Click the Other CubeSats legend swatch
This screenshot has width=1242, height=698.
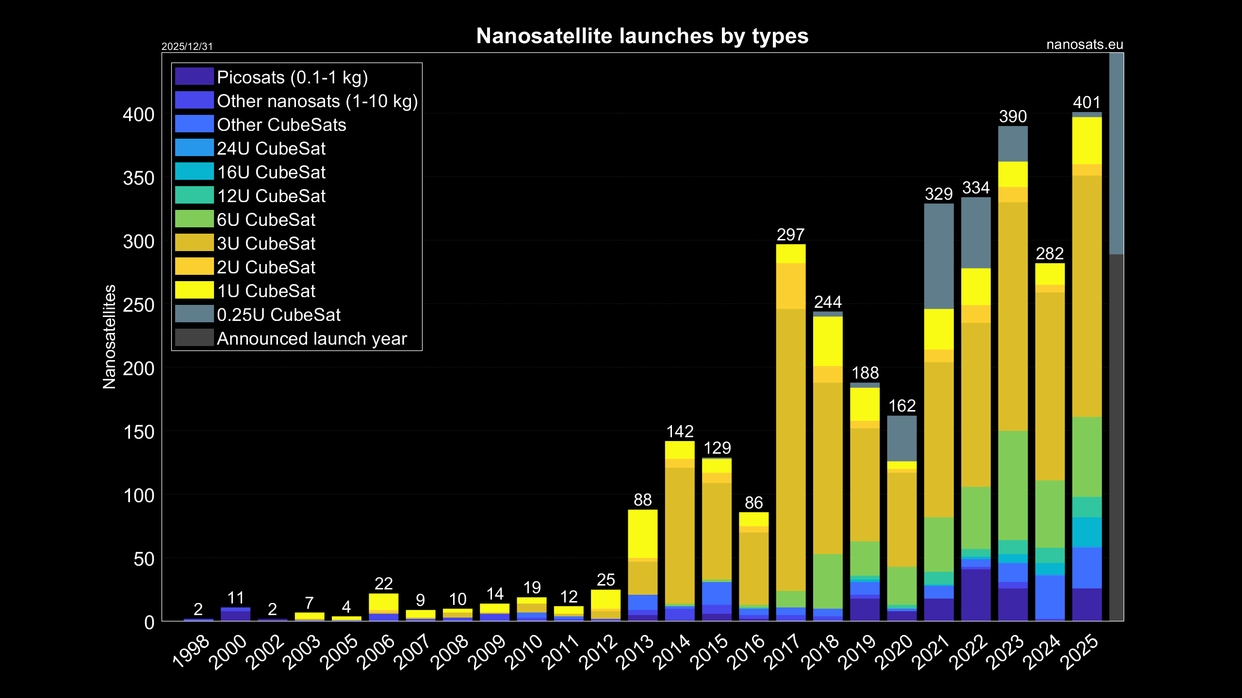coord(194,124)
